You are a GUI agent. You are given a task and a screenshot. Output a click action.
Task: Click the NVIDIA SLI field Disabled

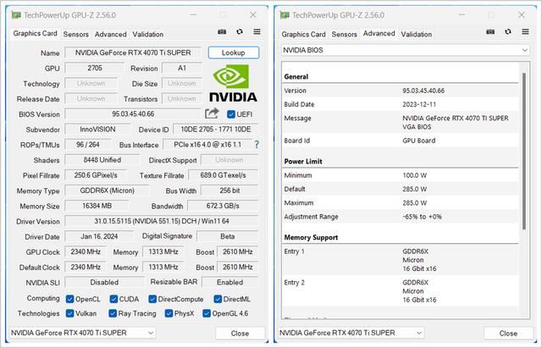pos(104,282)
